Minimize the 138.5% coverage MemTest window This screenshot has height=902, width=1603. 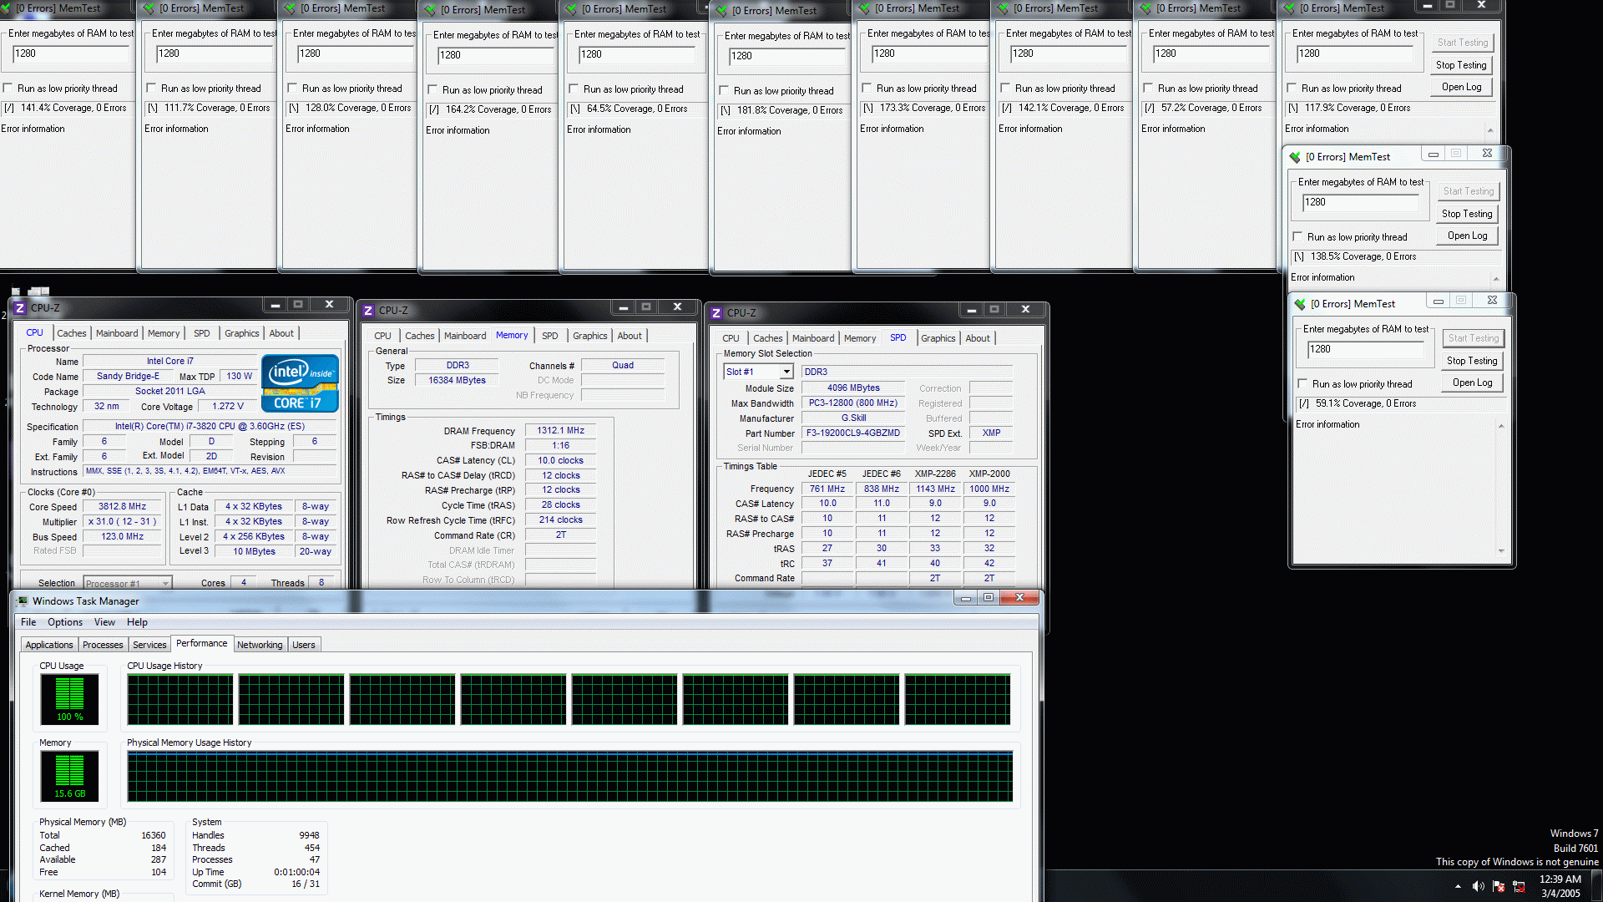click(1434, 154)
